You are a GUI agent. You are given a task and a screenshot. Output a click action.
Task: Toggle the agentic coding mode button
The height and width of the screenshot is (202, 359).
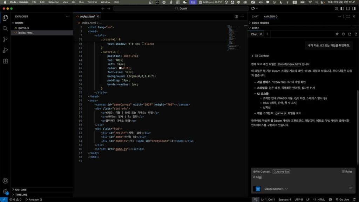coord(258,189)
